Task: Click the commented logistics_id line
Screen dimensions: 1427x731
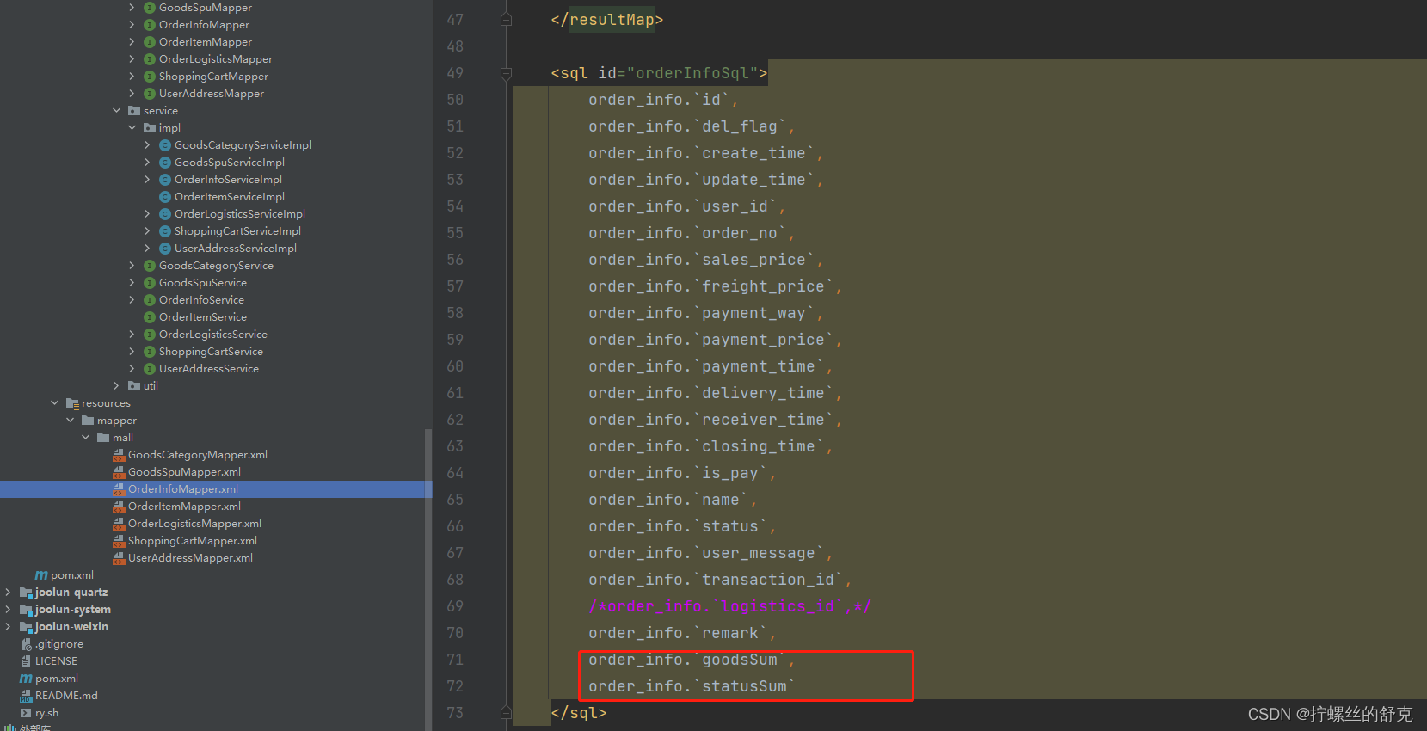Action: point(730,606)
